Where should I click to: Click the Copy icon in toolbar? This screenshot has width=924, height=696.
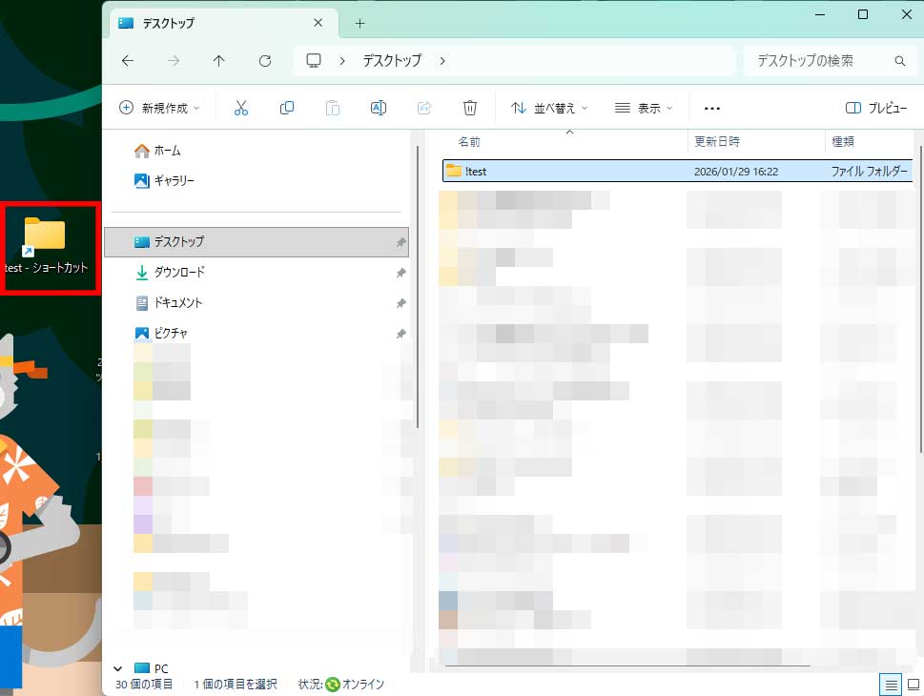click(x=287, y=108)
